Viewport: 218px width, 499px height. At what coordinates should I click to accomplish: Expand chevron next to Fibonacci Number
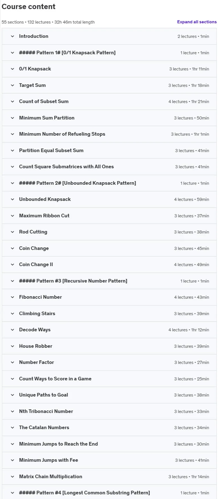(12, 297)
